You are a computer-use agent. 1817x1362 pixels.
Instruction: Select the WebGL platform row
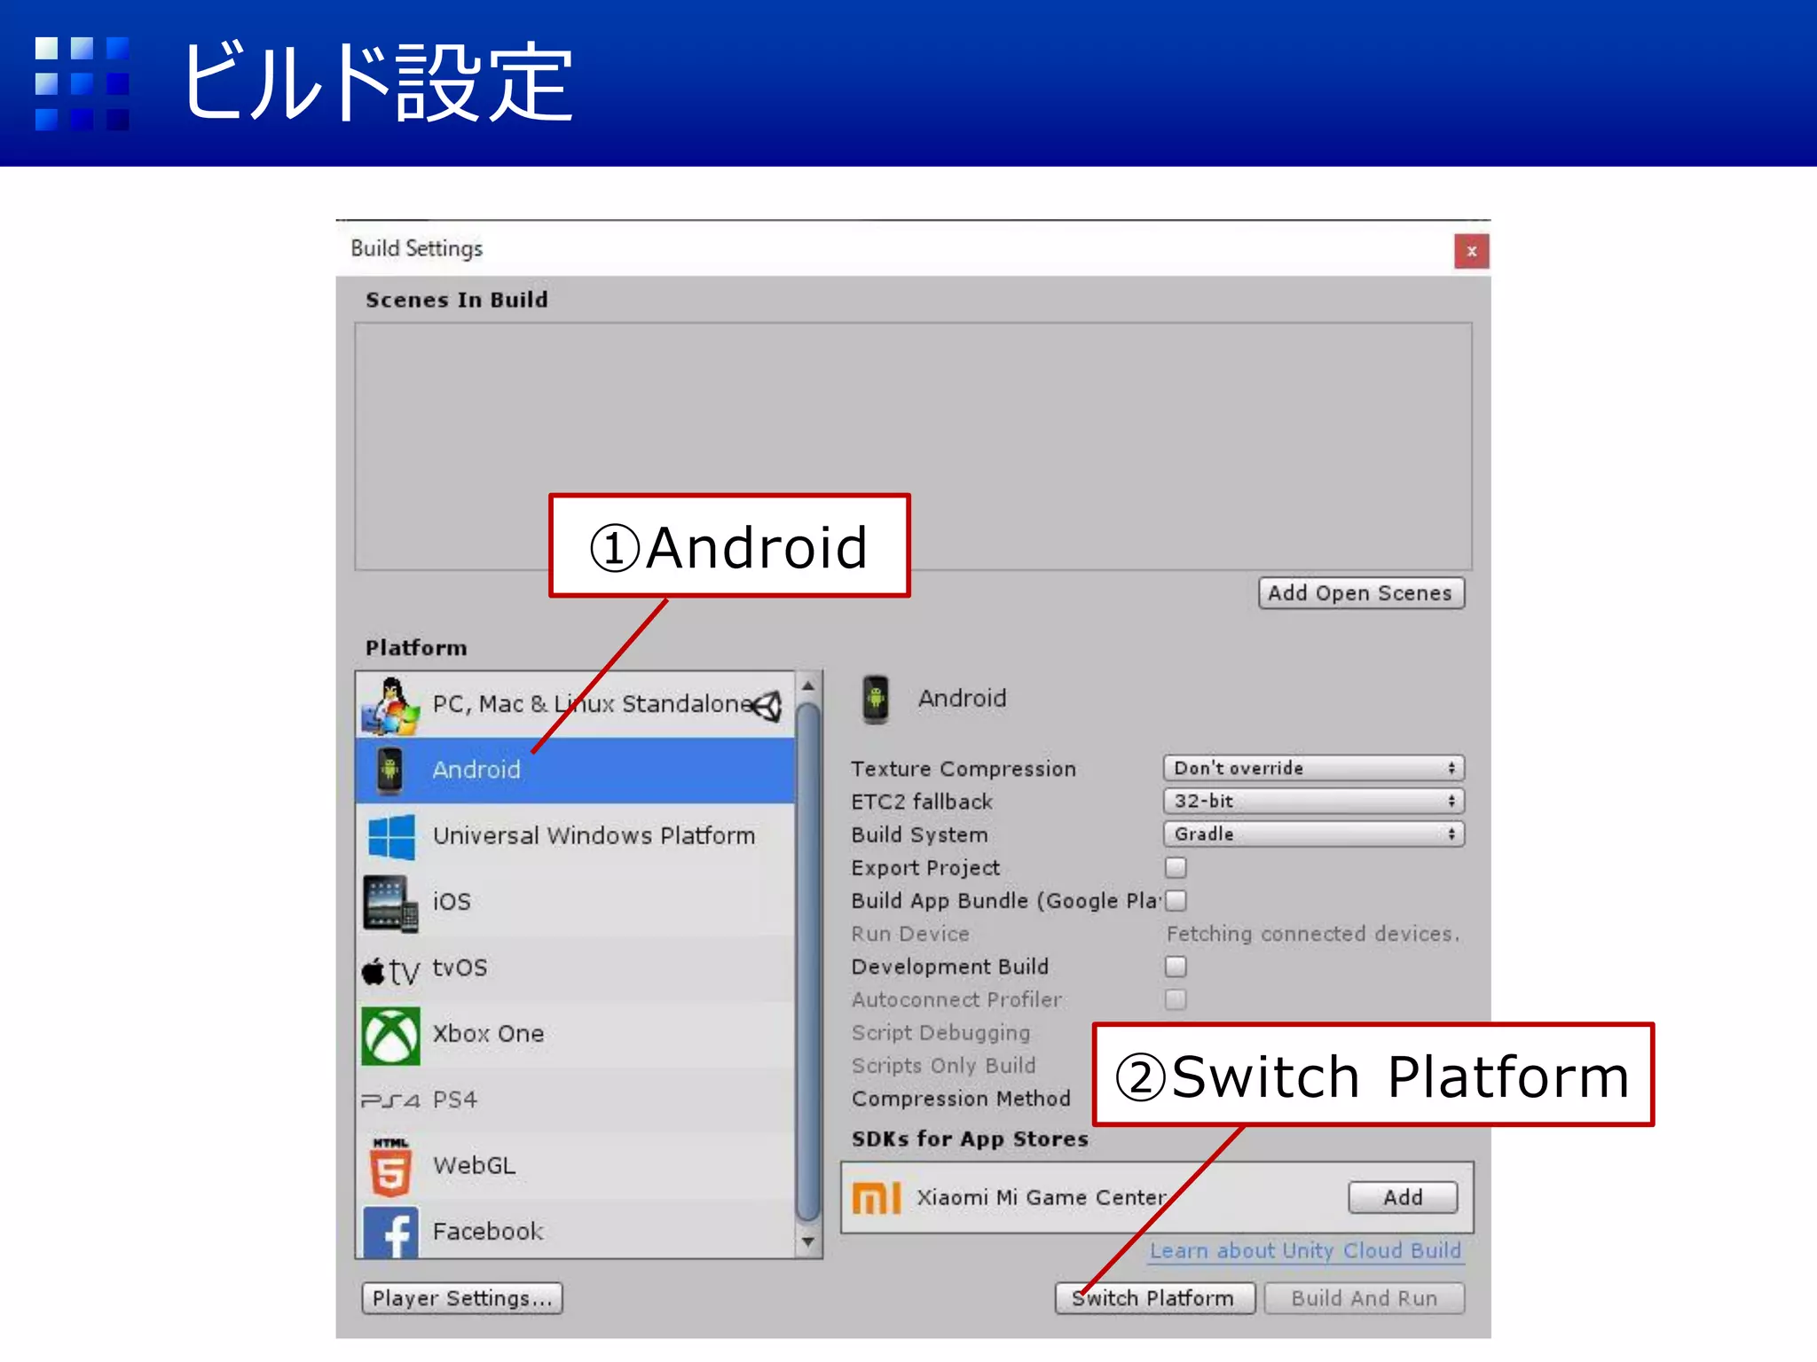(575, 1166)
